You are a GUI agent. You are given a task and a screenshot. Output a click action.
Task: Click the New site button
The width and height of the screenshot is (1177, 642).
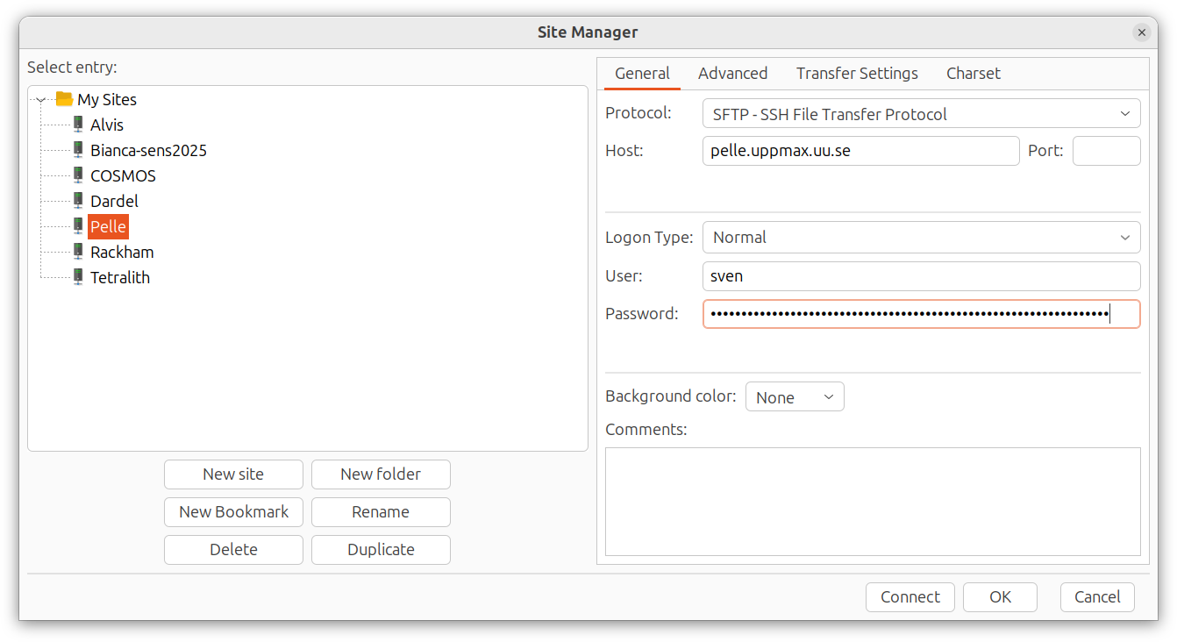[x=233, y=474]
